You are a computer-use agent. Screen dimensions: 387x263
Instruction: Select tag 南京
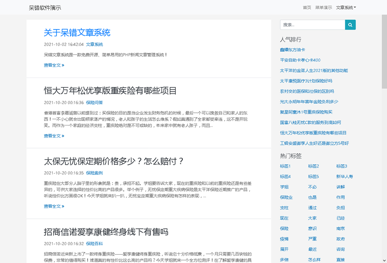click(341, 229)
